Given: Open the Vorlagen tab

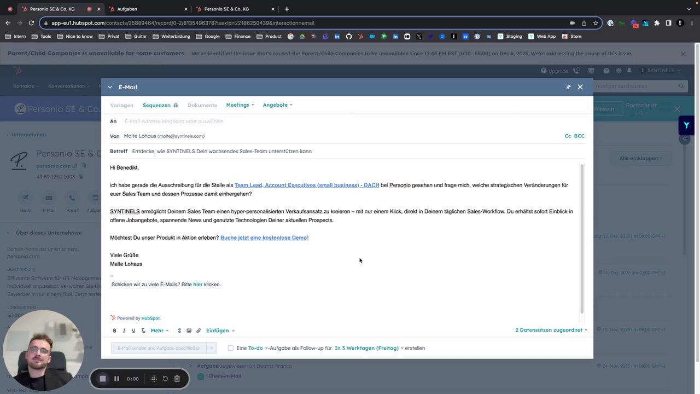Looking at the screenshot, I should (x=121, y=105).
